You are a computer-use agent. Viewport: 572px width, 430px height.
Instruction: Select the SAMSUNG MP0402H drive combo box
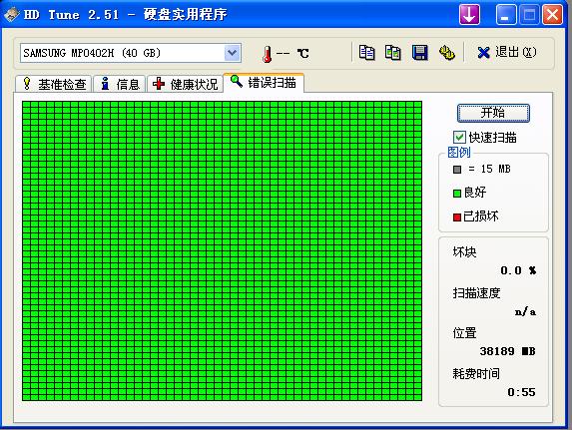[x=130, y=53]
